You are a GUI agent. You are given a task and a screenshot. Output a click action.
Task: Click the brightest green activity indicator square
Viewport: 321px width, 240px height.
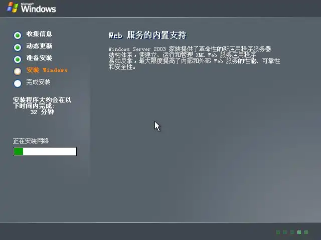(299, 232)
